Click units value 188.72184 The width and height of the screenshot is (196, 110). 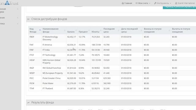[x=96, y=45]
